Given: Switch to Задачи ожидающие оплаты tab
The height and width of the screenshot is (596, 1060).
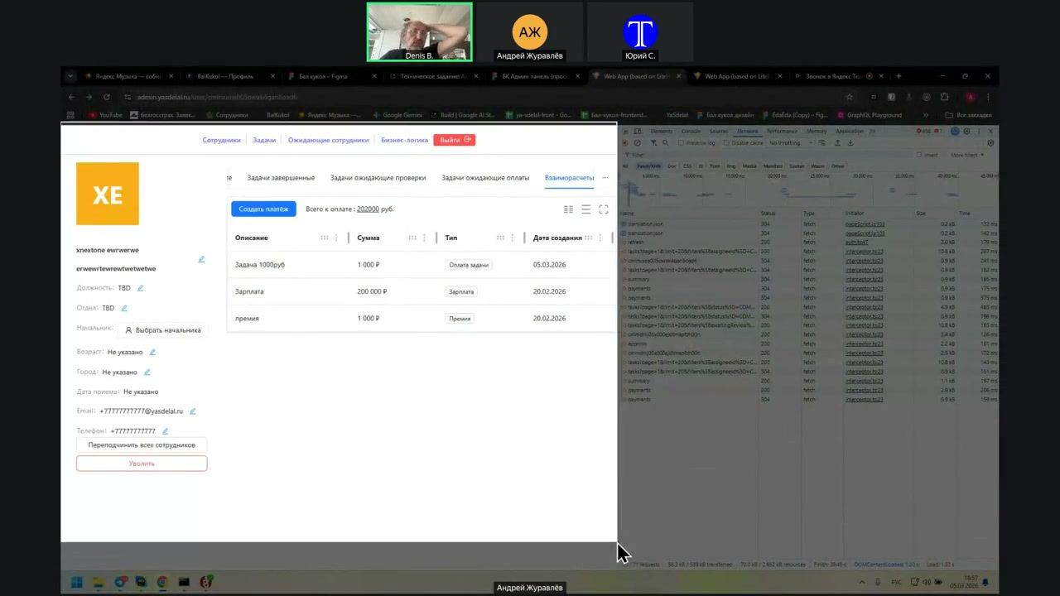Looking at the screenshot, I should (x=484, y=178).
